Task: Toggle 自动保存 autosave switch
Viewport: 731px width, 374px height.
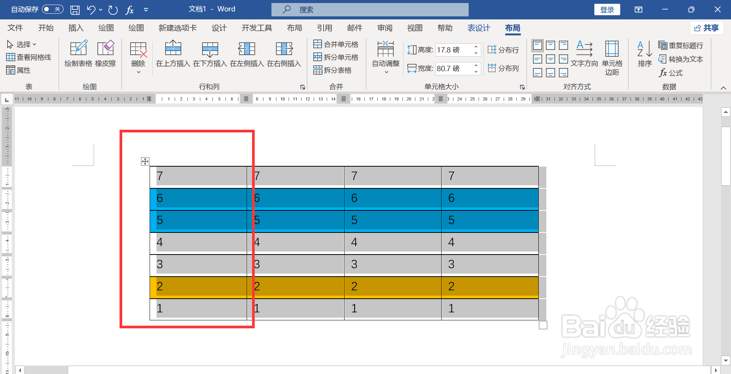Action: click(53, 9)
